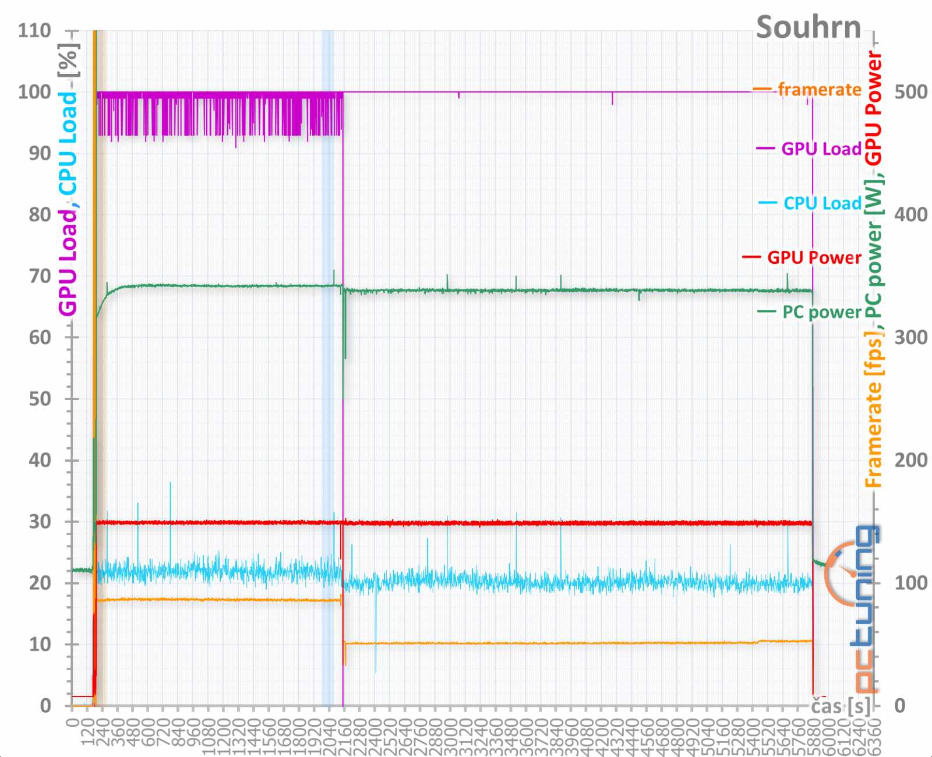932x757 pixels.
Task: Click the 'GPU Power' right axis title
Action: pyautogui.click(x=873, y=108)
